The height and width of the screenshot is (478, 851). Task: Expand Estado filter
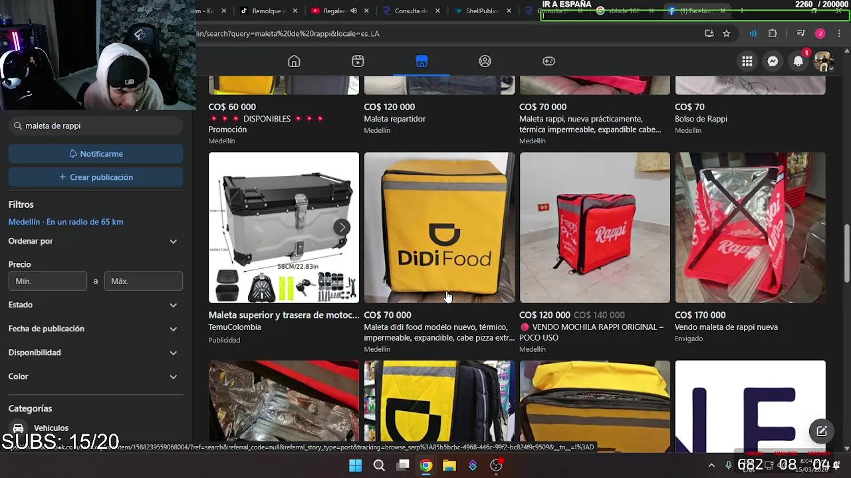(95, 305)
